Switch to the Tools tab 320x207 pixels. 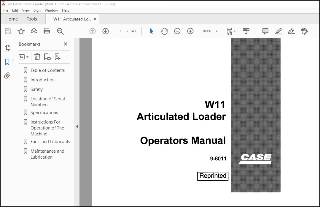click(32, 19)
